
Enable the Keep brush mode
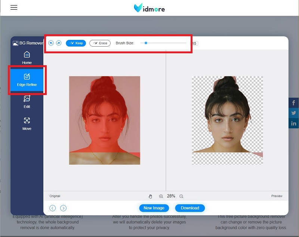[76, 43]
